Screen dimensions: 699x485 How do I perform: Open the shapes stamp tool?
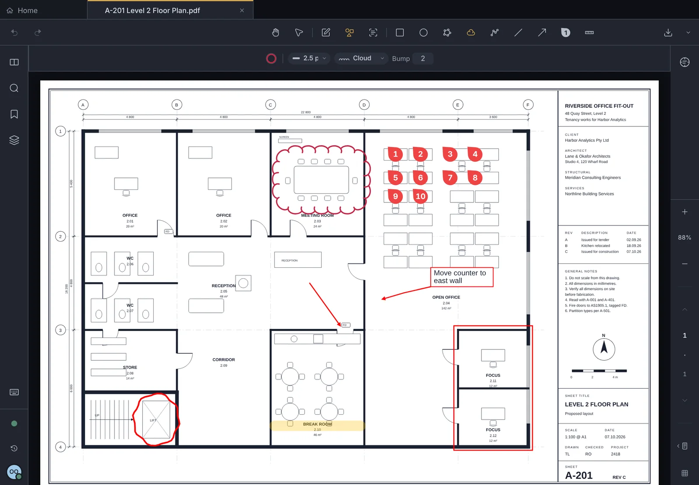tap(349, 33)
